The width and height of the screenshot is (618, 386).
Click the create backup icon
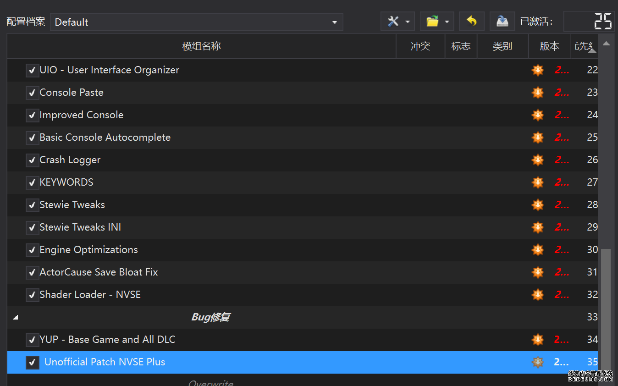[502, 22]
